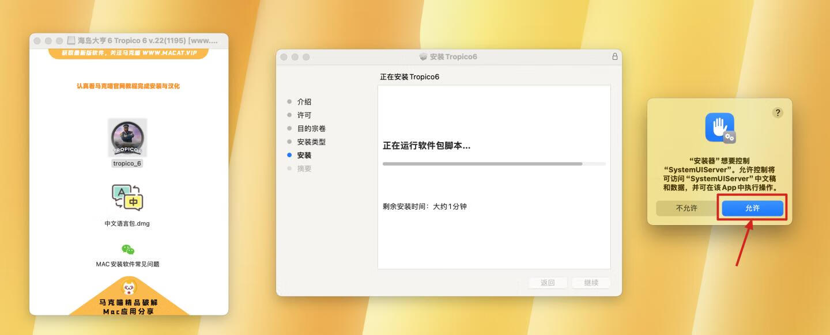830x335 pixels.
Task: Open the tropico_6 application icon
Action: click(127, 137)
